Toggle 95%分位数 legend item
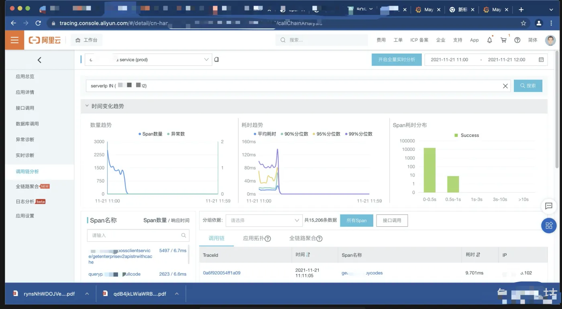The height and width of the screenshot is (309, 562). (327, 134)
